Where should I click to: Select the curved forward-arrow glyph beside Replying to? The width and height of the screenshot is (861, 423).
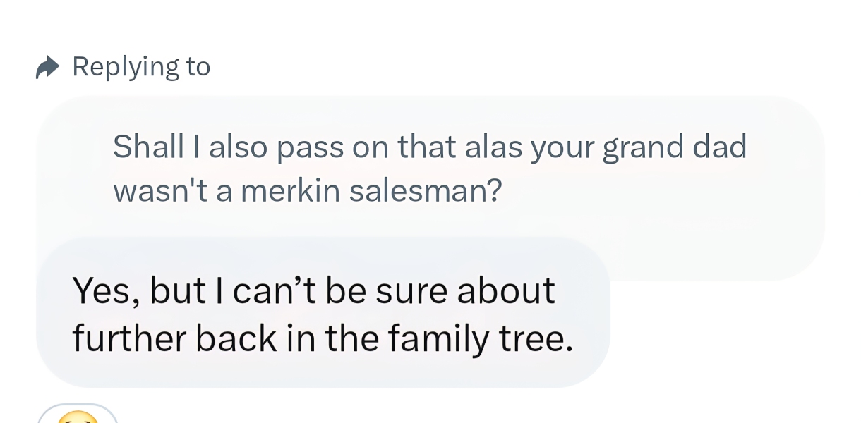click(x=47, y=66)
